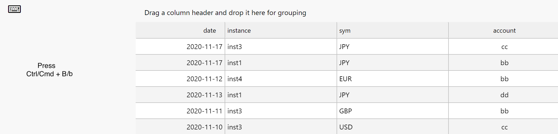Click the inst3 cell in GBP row
The image size is (558, 134).
(x=235, y=111)
